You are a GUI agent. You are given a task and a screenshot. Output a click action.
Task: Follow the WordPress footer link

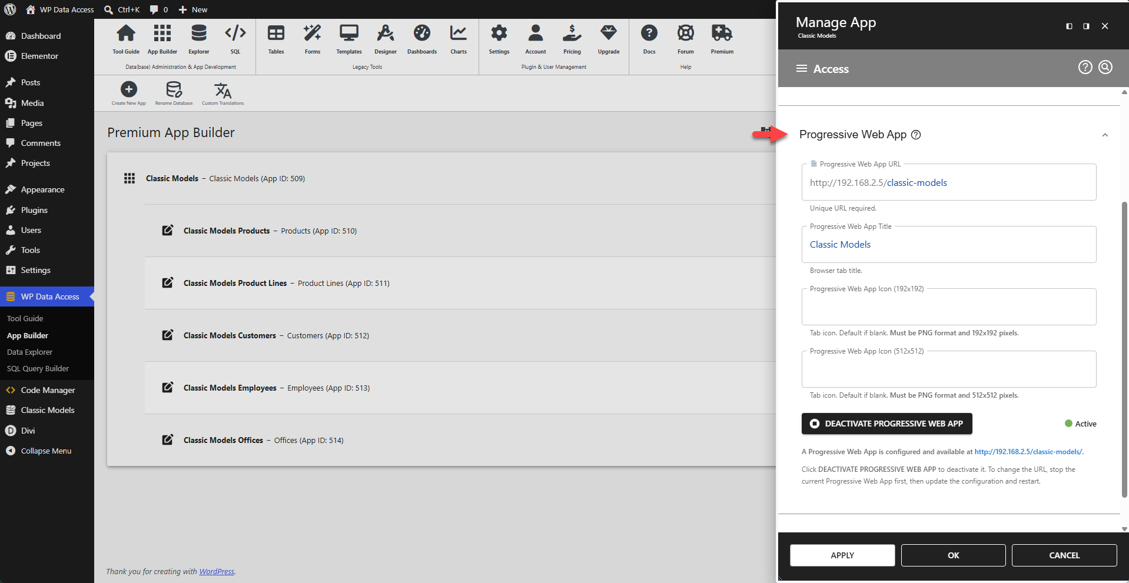pos(217,571)
